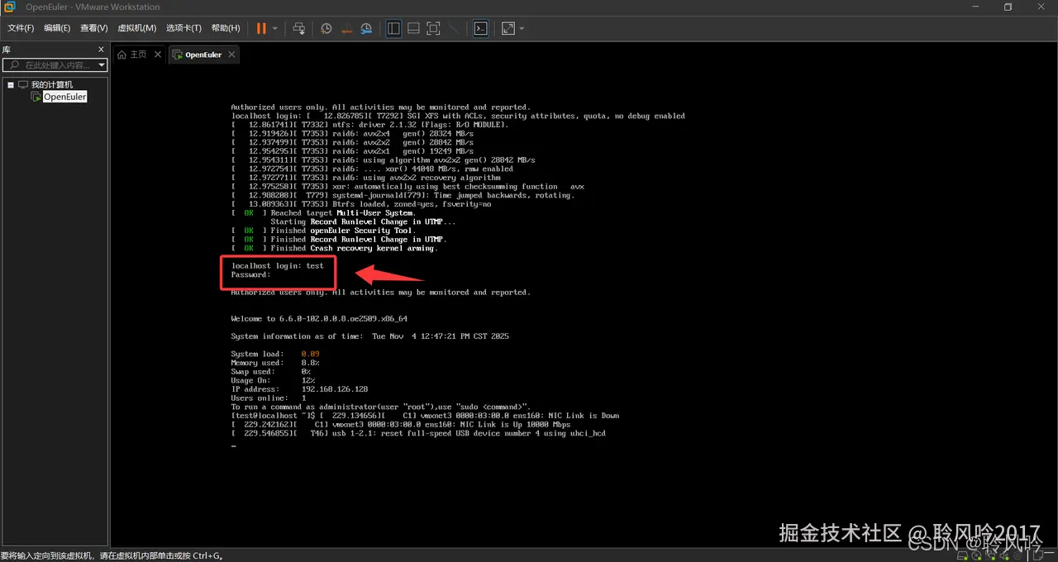
Task: Enter full screen mode via toolbar icon
Action: 433,28
